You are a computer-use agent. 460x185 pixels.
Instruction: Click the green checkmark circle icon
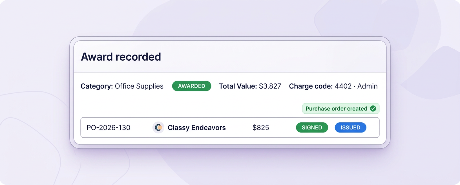click(373, 109)
